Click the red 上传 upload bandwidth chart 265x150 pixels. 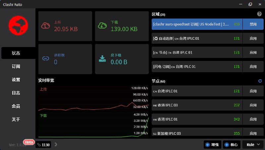pos(93,98)
